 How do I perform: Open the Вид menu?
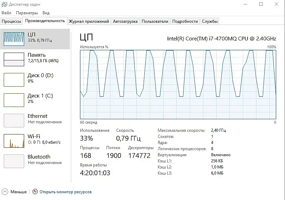[46, 13]
